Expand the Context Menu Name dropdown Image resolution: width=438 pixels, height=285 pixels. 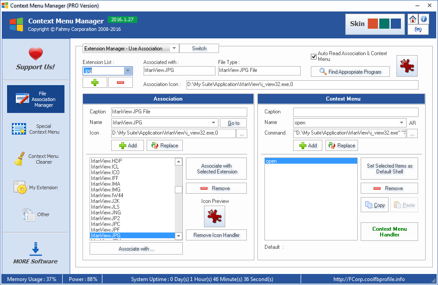tap(401, 123)
